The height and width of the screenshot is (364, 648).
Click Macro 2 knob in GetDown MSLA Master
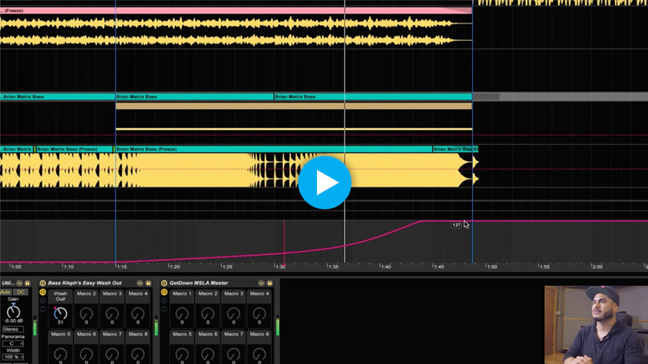(208, 313)
